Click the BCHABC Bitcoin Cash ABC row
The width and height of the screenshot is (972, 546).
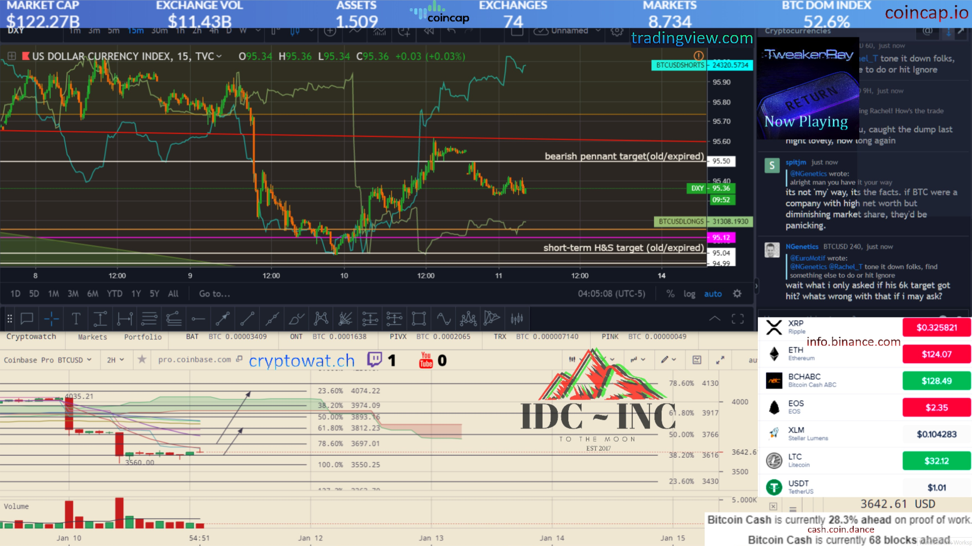tap(864, 380)
